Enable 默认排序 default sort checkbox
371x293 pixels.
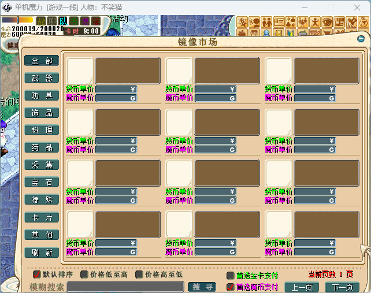point(37,275)
